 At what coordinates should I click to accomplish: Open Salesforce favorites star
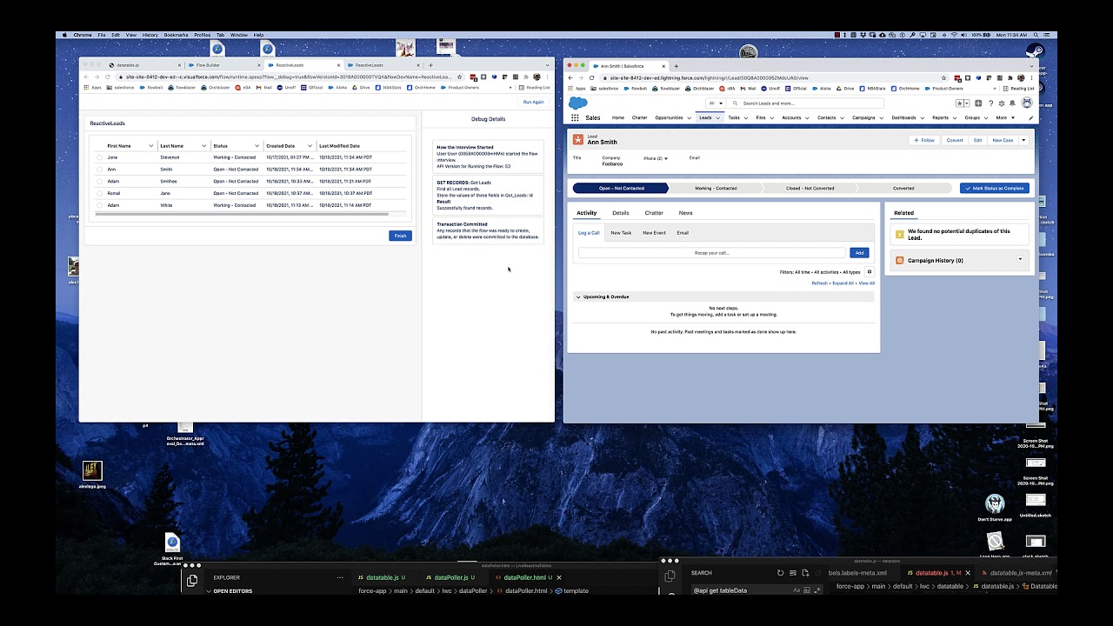pos(960,103)
